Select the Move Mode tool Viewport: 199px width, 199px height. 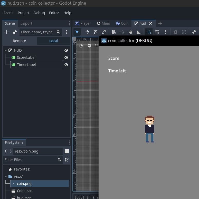pos(87,32)
